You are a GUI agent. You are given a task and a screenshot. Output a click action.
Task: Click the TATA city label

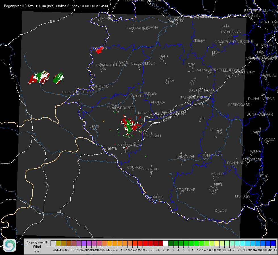(225, 26)
